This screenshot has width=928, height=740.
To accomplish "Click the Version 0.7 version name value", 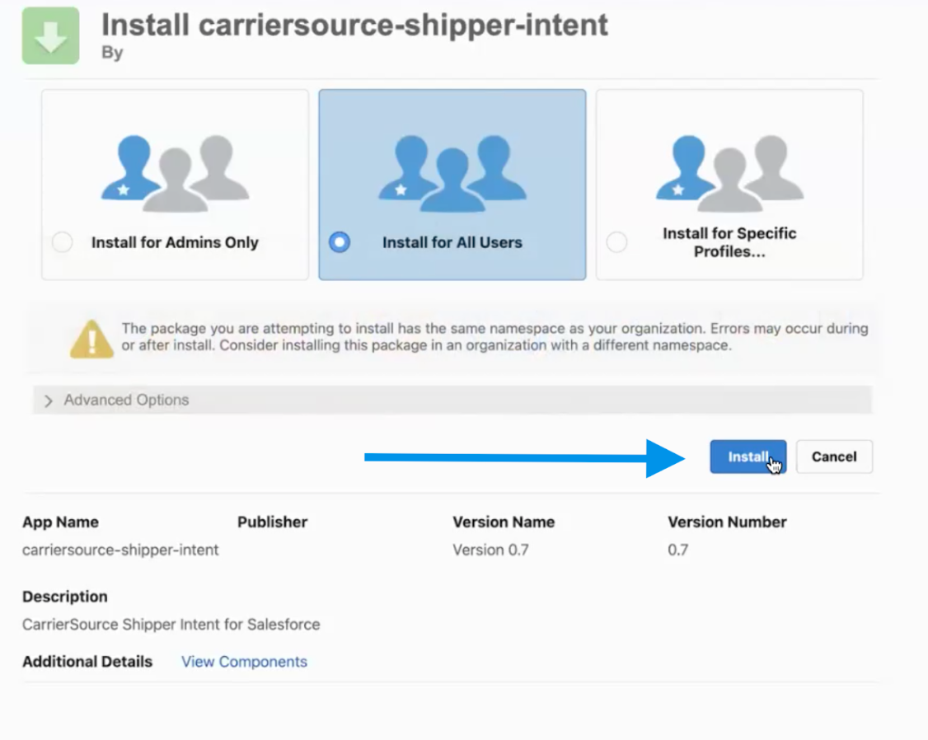I will [490, 550].
